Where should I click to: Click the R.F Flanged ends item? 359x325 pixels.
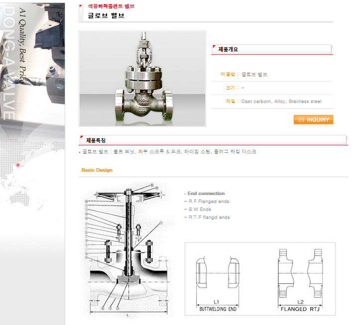(209, 202)
